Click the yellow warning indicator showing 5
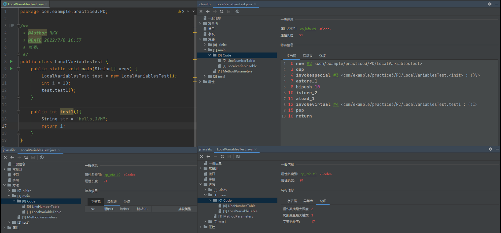 [181, 11]
